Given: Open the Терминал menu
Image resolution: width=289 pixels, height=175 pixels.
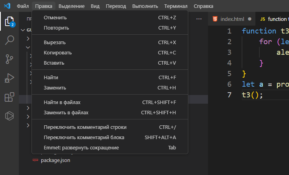Looking at the screenshot, I should (x=176, y=6).
